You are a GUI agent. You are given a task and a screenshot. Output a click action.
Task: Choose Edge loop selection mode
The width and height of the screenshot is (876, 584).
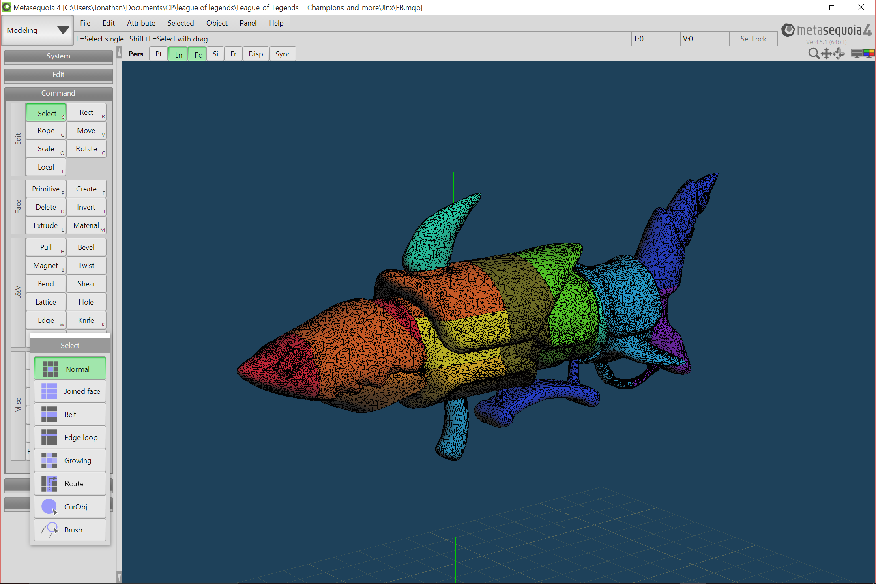click(70, 438)
